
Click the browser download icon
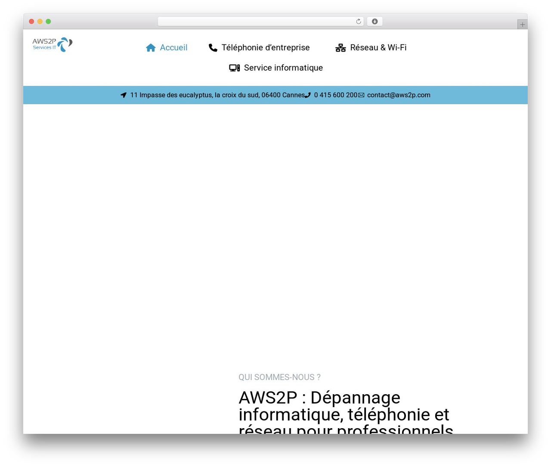pos(375,22)
